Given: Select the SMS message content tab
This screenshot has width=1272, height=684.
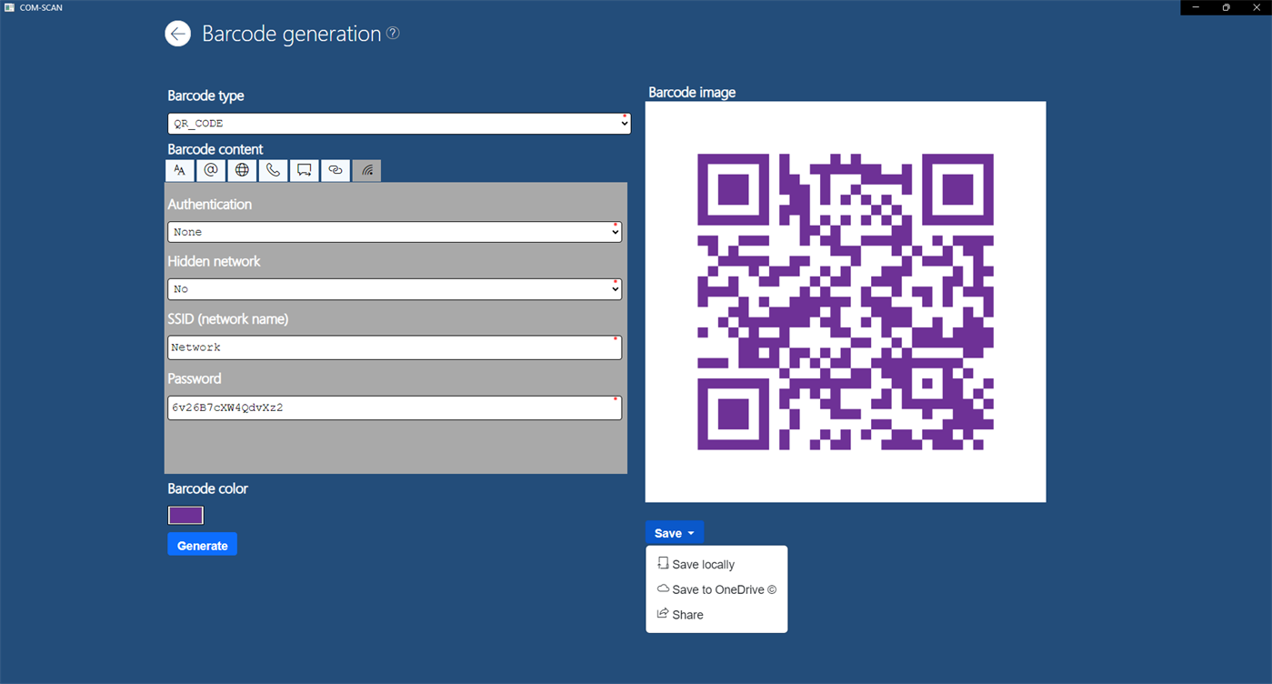Looking at the screenshot, I should click(x=305, y=170).
